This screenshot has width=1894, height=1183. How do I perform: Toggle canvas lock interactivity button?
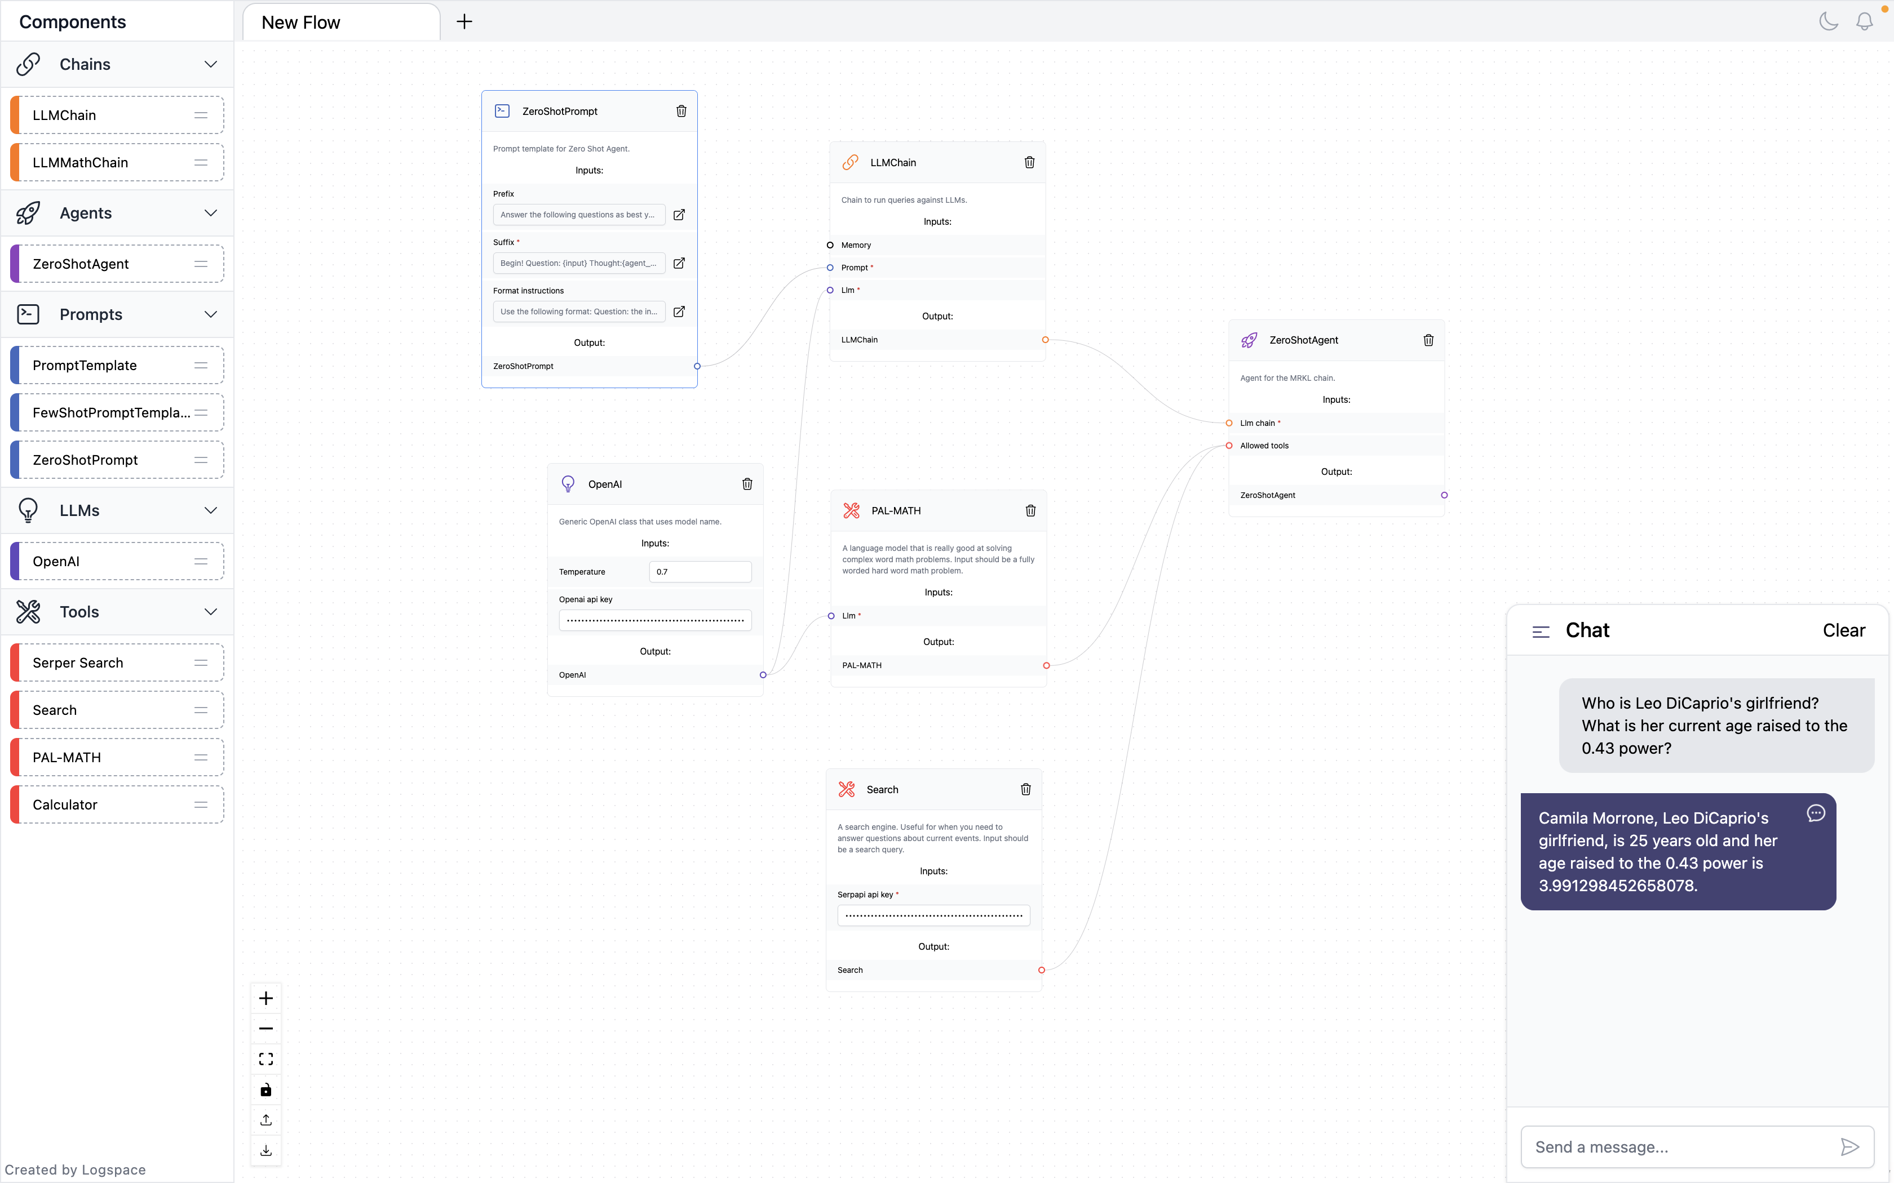point(266,1089)
